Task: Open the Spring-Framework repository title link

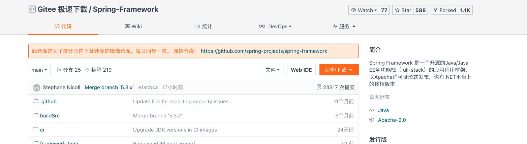Action: (x=126, y=9)
